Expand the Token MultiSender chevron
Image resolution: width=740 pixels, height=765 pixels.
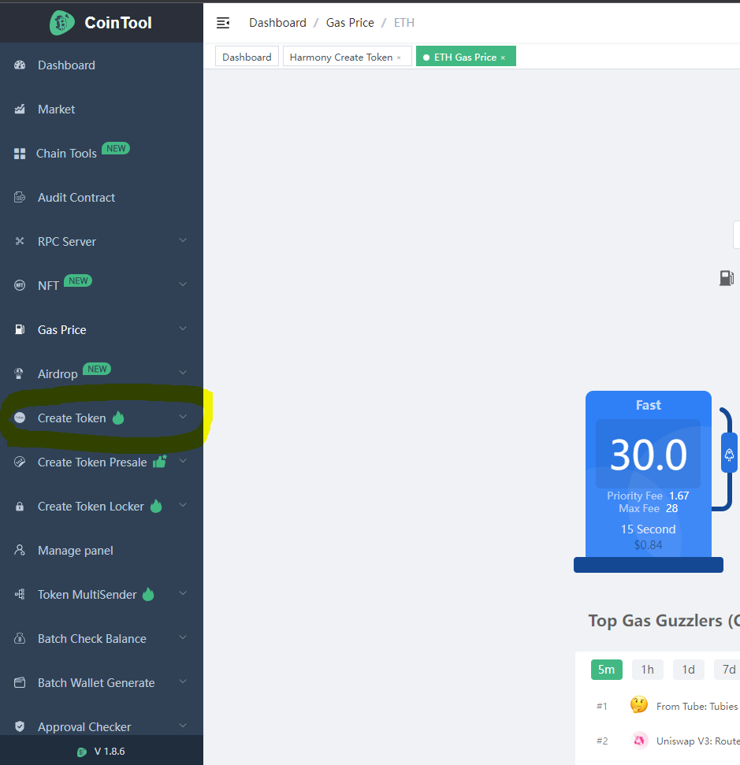183,592
